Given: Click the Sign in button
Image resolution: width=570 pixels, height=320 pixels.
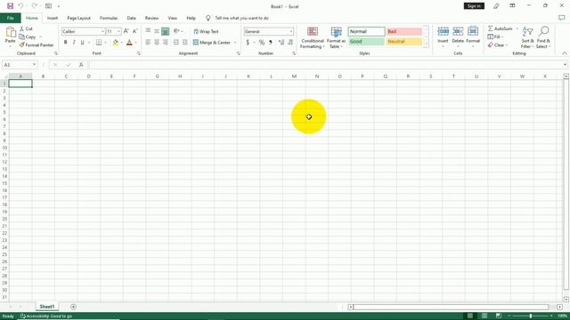Looking at the screenshot, I should 474,6.
